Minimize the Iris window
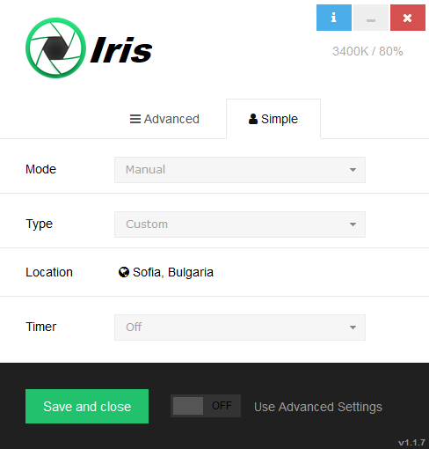The image size is (429, 449). tap(371, 18)
